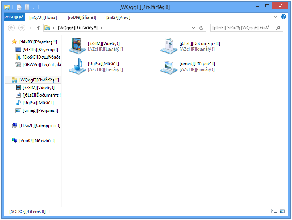Click the Videos library name label

click(x=104, y=43)
